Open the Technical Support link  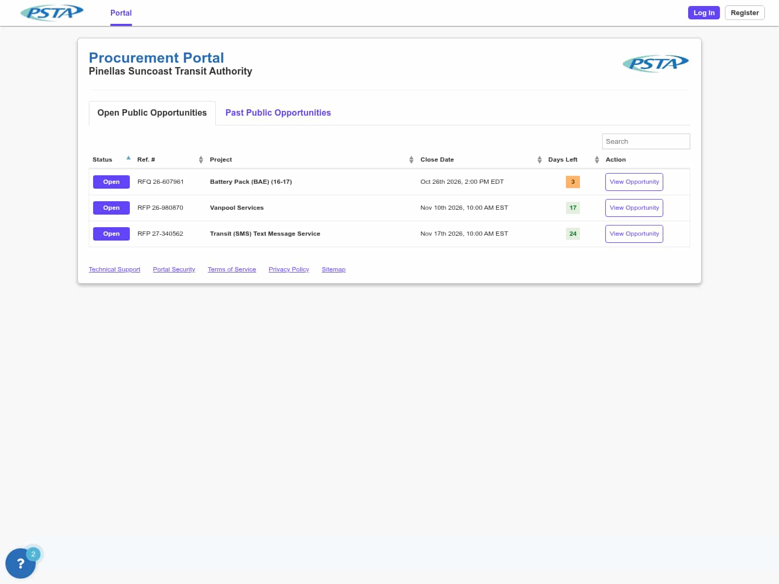(115, 269)
